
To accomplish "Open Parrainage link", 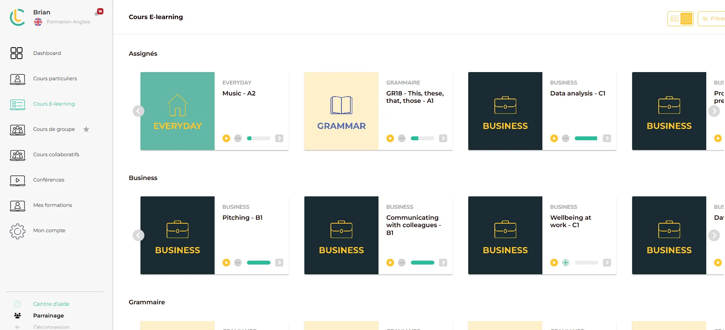I will coord(48,316).
